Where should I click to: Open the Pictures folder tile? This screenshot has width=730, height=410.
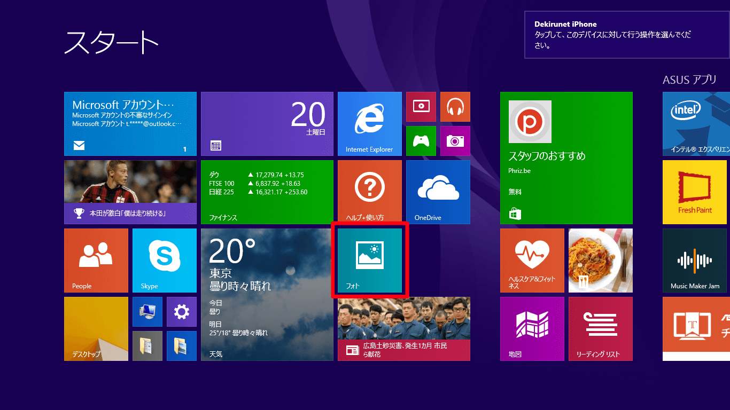182,346
